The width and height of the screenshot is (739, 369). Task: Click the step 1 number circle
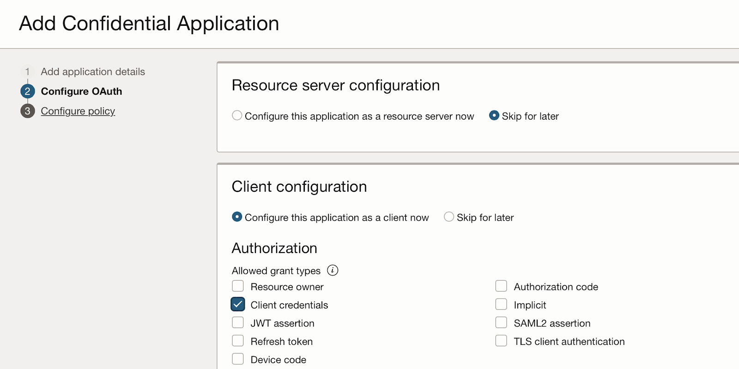click(x=27, y=72)
